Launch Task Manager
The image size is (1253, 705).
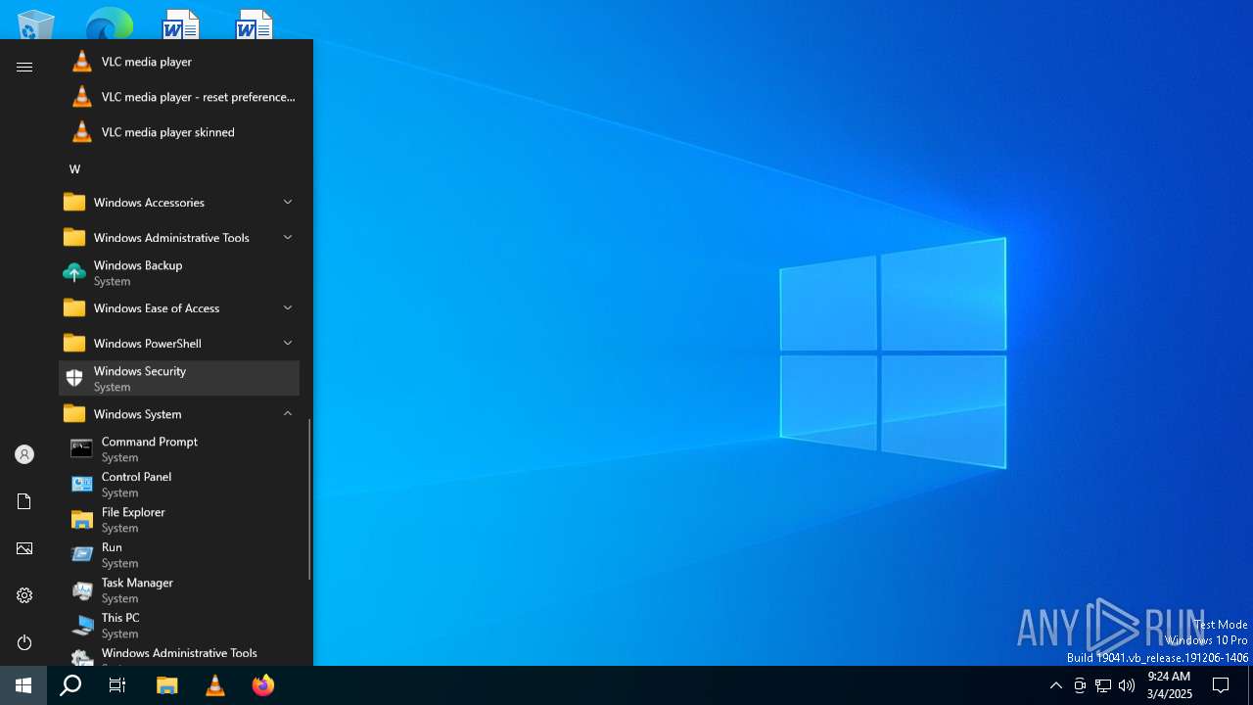179,590
